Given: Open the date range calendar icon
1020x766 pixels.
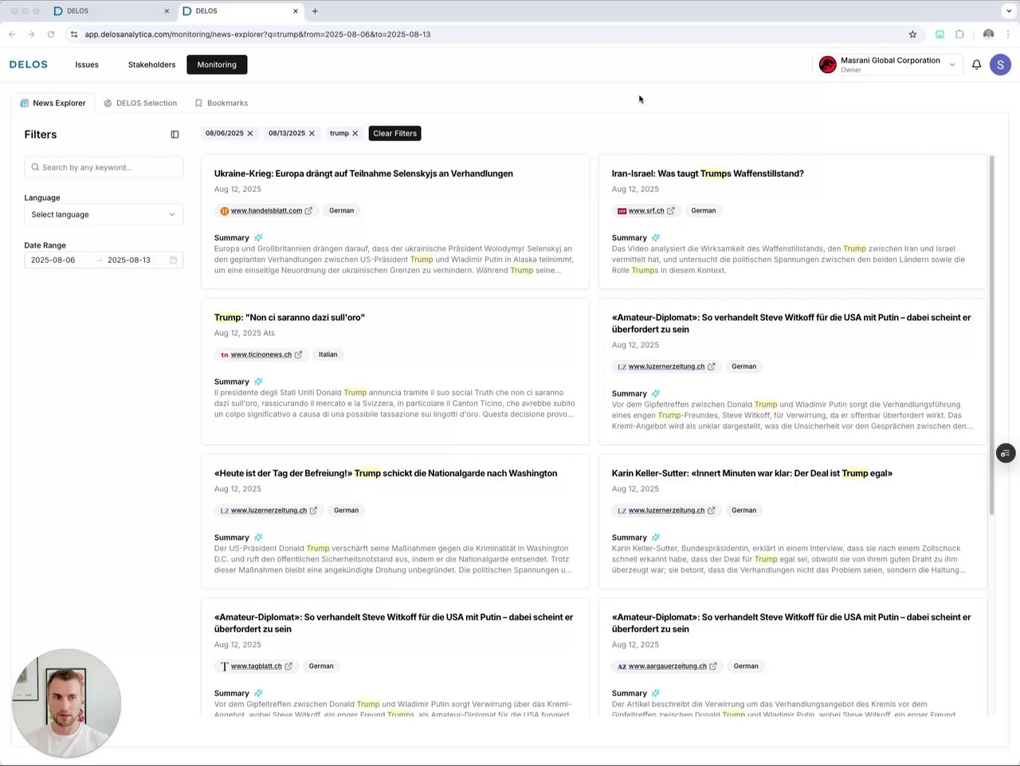Looking at the screenshot, I should point(173,260).
